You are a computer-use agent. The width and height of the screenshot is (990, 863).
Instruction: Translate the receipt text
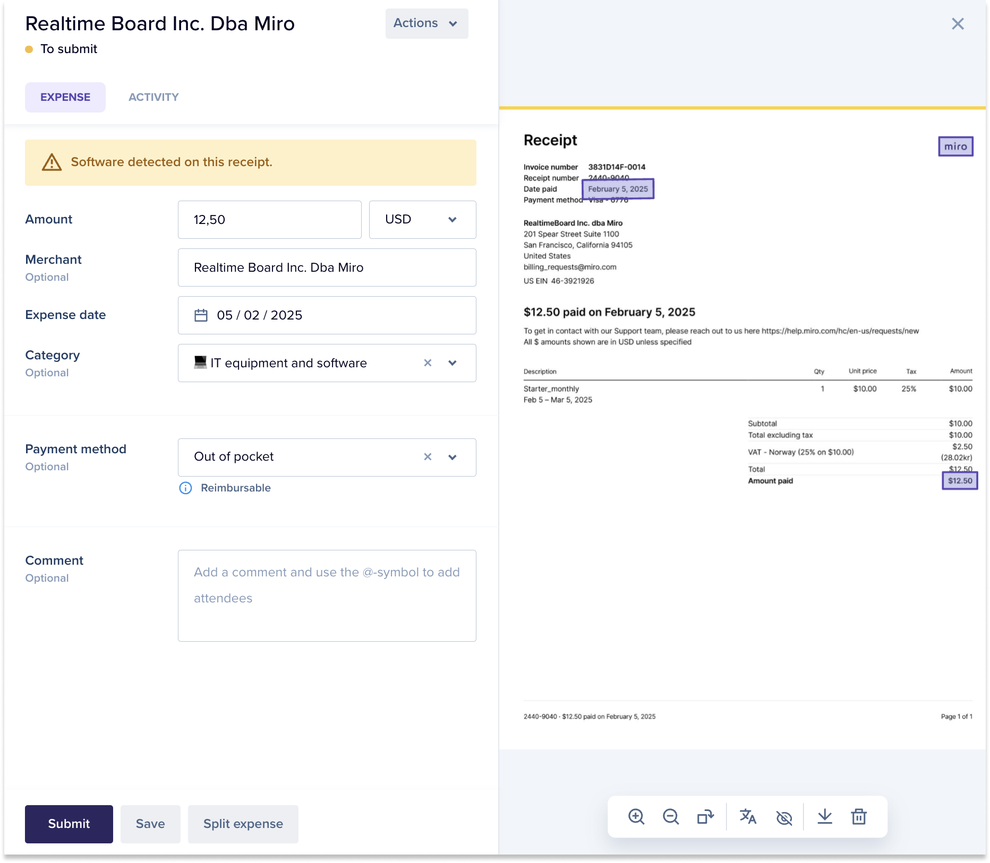tap(748, 817)
